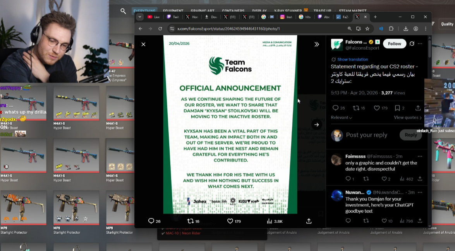Switch to the YouTube Live tab

pyautogui.click(x=154, y=17)
